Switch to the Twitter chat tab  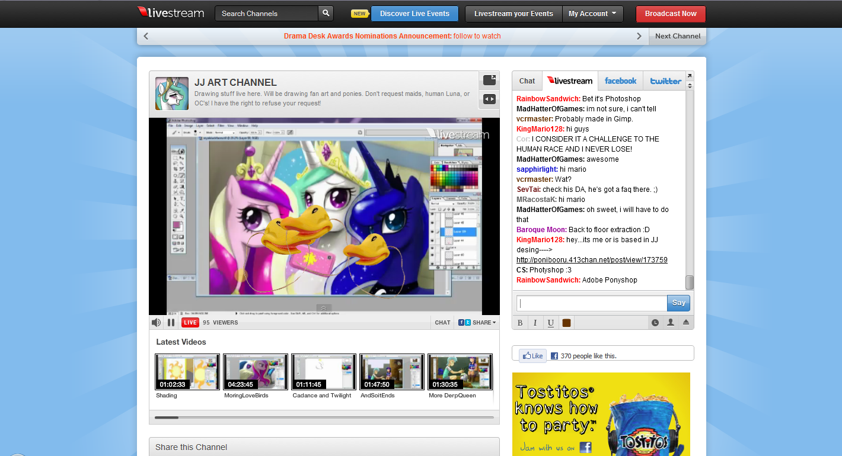click(x=665, y=81)
